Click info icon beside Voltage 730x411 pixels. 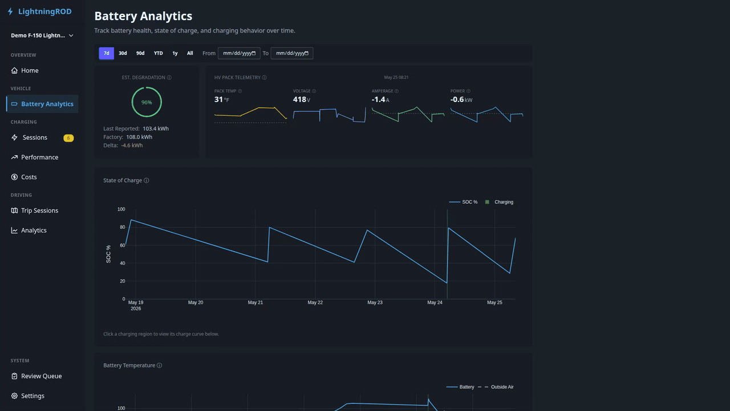click(314, 91)
